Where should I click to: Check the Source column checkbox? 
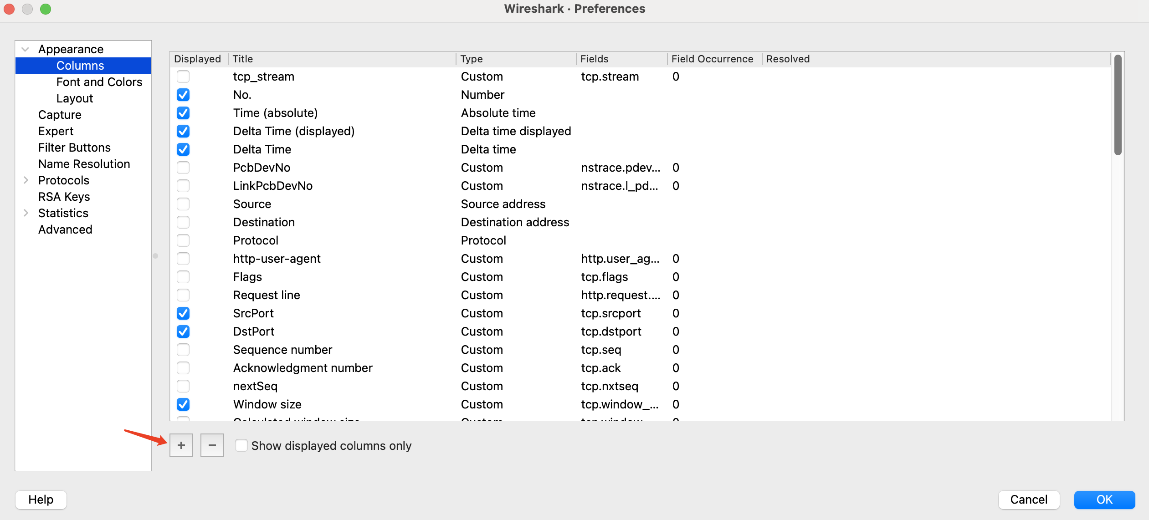183,204
